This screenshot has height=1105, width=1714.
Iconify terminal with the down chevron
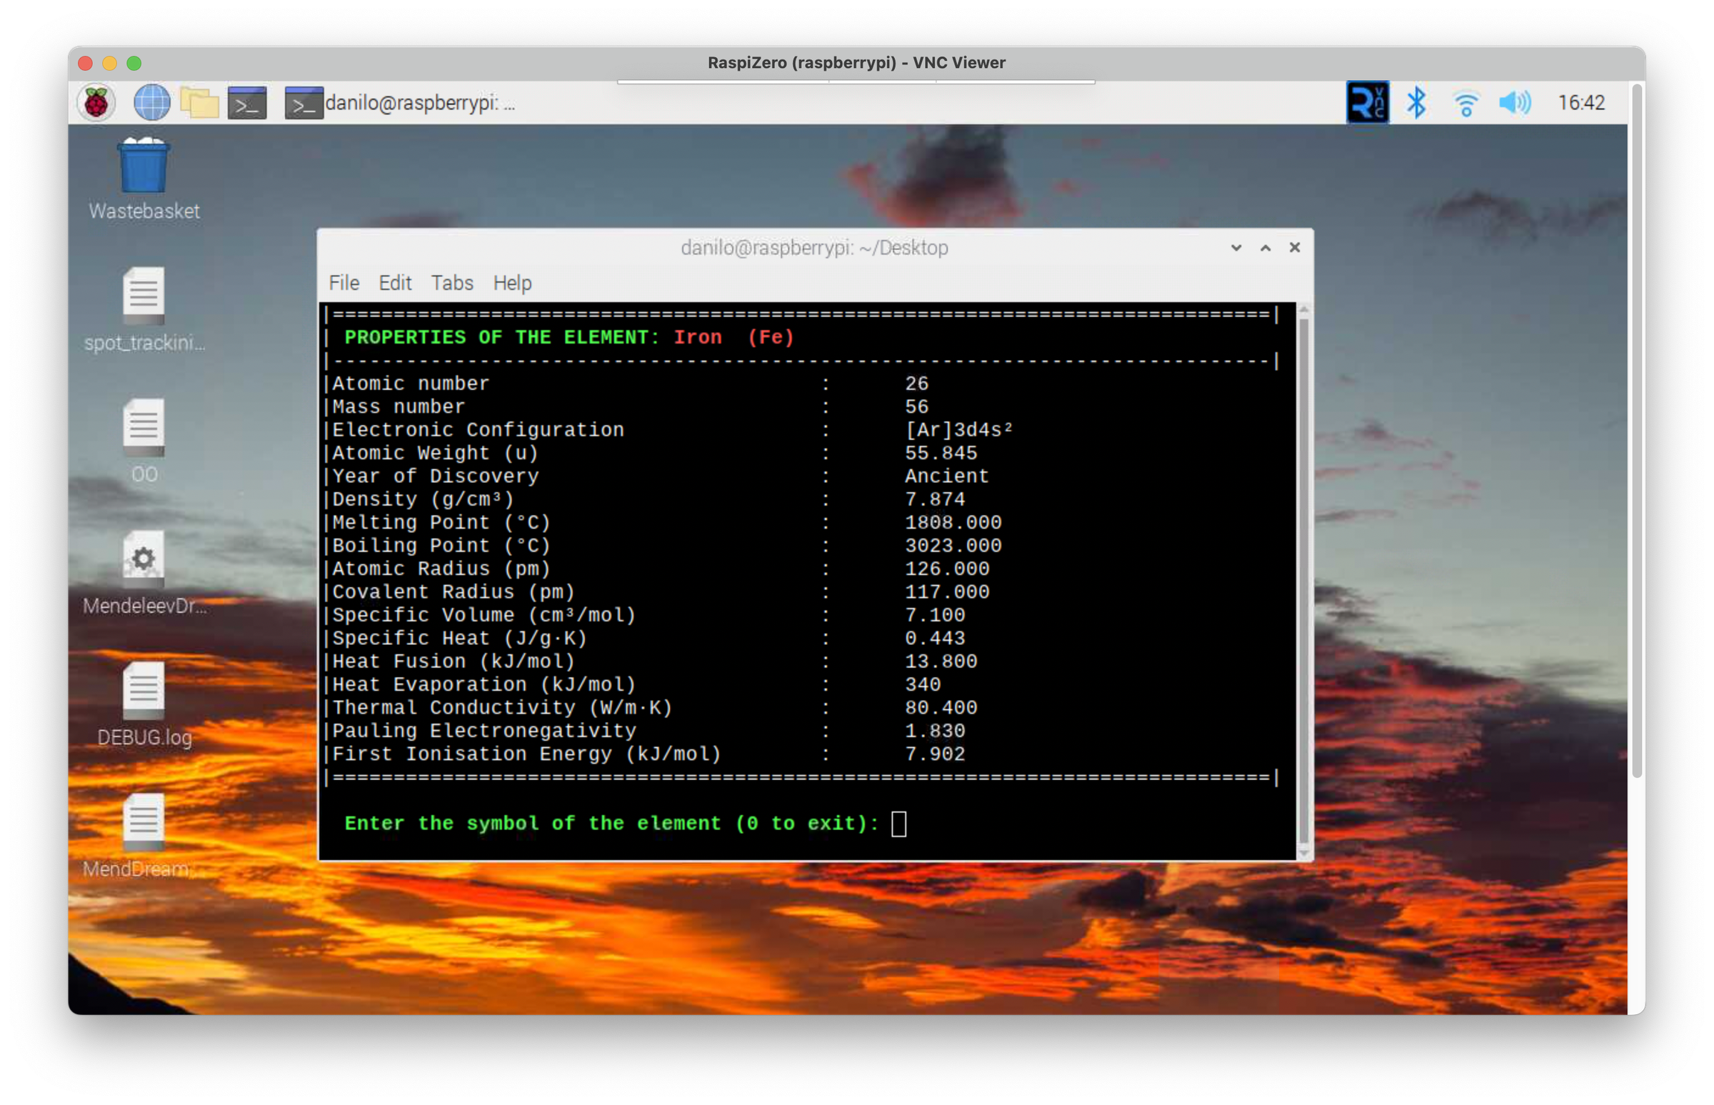pos(1236,248)
